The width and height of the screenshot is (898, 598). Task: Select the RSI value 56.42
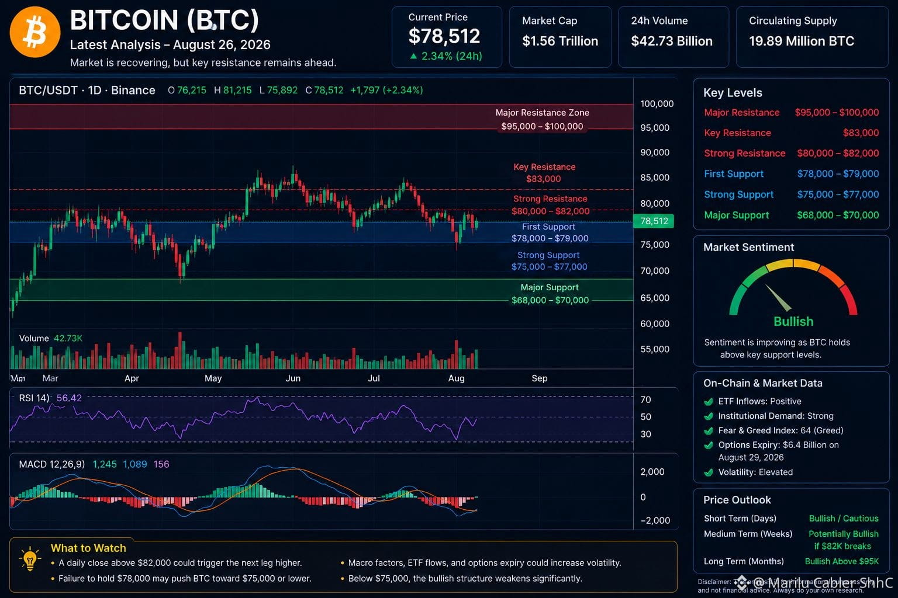click(x=69, y=398)
